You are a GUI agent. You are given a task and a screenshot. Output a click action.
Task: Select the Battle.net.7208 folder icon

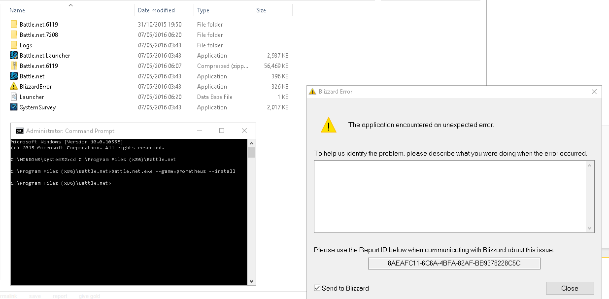[x=14, y=35]
